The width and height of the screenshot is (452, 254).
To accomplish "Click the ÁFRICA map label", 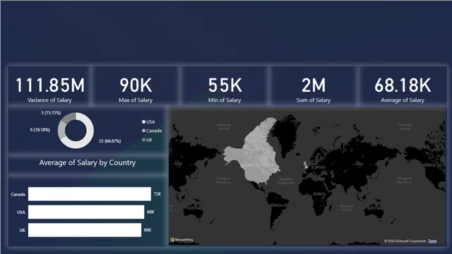I will click(319, 194).
